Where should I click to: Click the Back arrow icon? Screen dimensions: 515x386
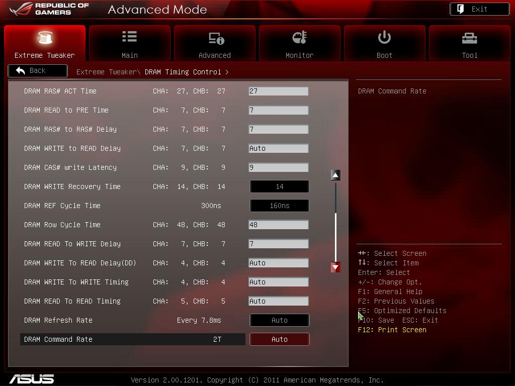coord(20,70)
